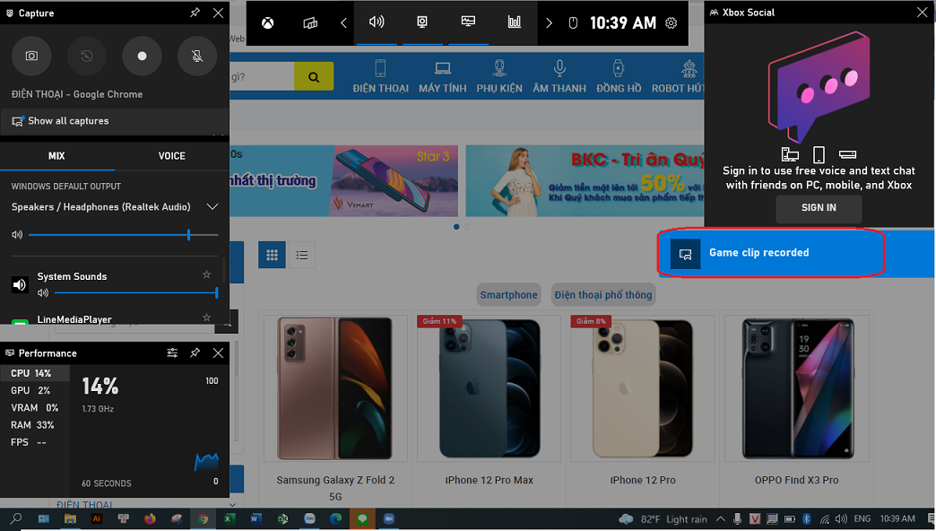Open Word from taskbar
The width and height of the screenshot is (936, 531).
coord(256,518)
